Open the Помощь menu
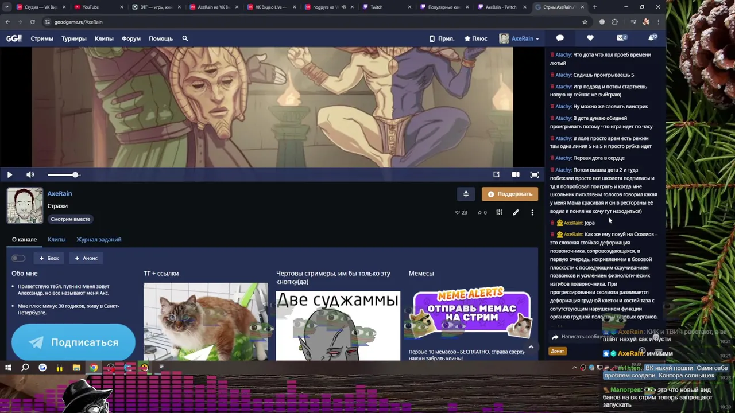Viewport: 735px width, 413px height. click(x=161, y=38)
